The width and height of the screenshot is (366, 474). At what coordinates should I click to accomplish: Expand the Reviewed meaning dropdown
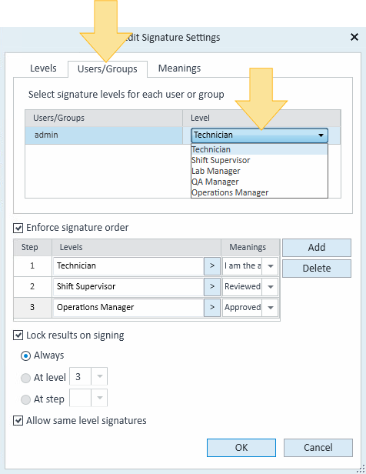271,286
